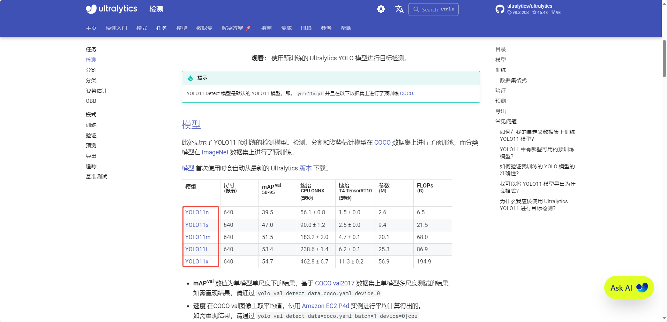667x322 pixels.
Task: Open the 任务 navigation menu
Action: [x=161, y=28]
